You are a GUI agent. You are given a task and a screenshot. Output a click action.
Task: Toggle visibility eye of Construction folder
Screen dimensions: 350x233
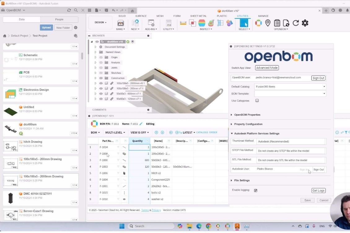pos(101,78)
